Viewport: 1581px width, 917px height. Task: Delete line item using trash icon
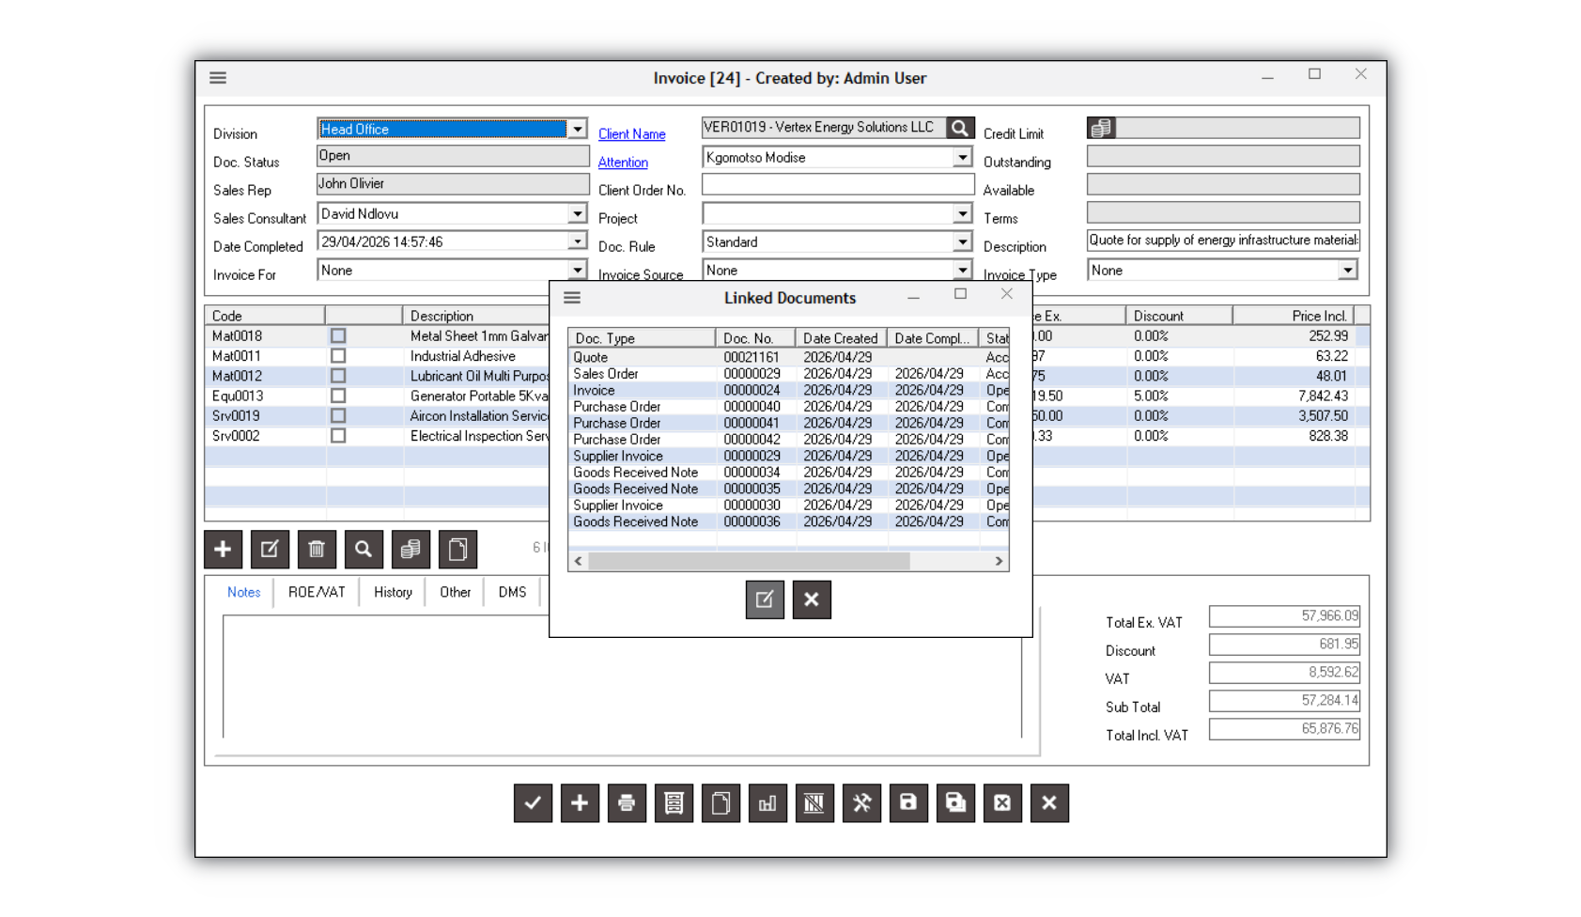coord(317,550)
